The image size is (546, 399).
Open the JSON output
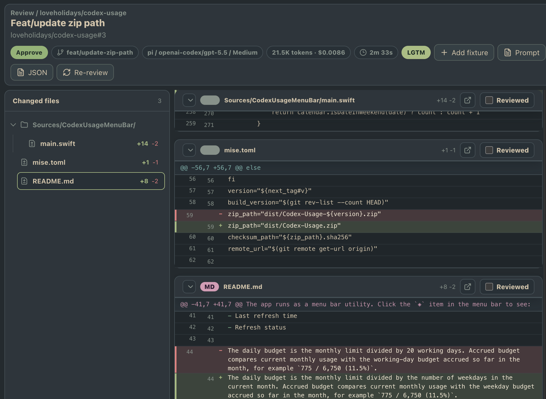(32, 72)
